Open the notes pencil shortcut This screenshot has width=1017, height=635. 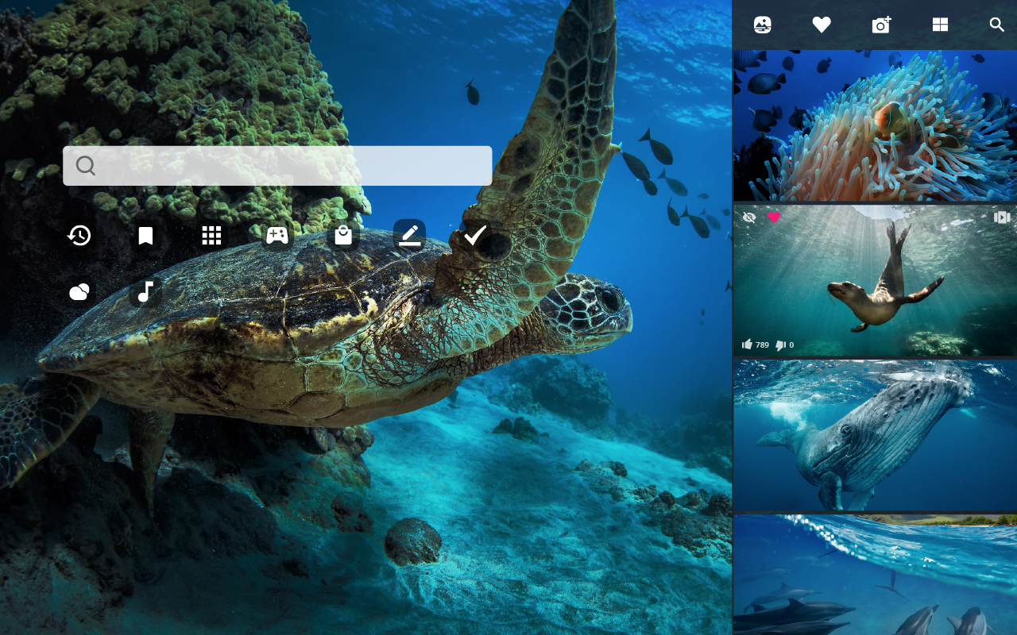point(409,235)
